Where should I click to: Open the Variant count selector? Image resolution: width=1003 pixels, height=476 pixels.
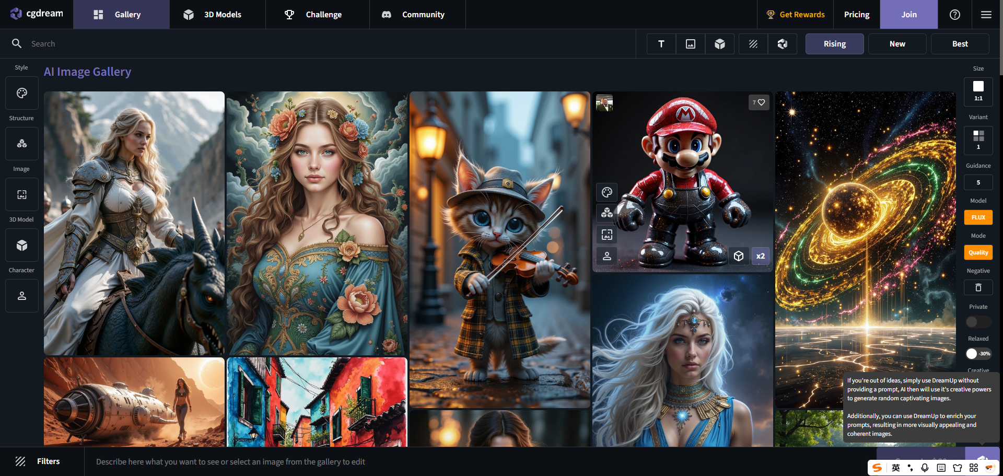tap(978, 140)
